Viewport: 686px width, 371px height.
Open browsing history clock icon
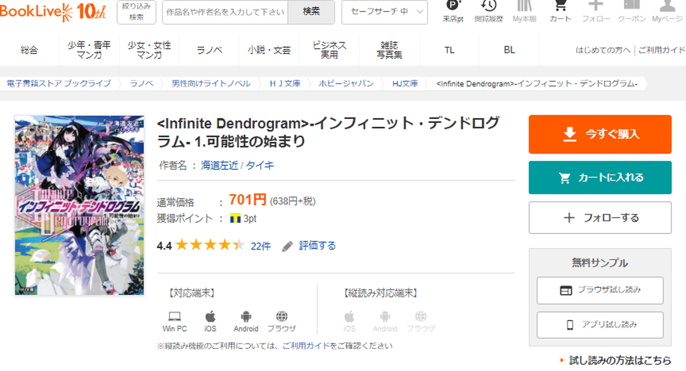coord(488,7)
